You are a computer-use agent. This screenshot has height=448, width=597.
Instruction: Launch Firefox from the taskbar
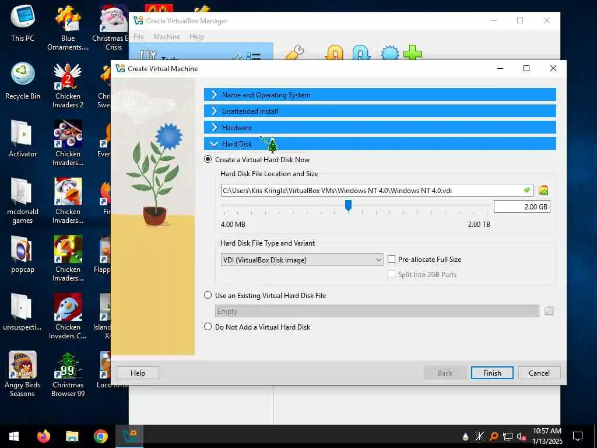(x=43, y=436)
